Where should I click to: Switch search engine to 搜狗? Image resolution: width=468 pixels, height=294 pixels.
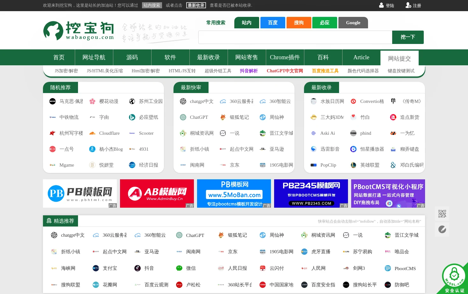[299, 23]
